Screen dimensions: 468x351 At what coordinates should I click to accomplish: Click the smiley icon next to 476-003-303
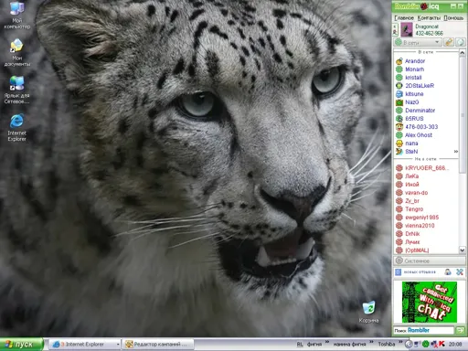pos(399,127)
